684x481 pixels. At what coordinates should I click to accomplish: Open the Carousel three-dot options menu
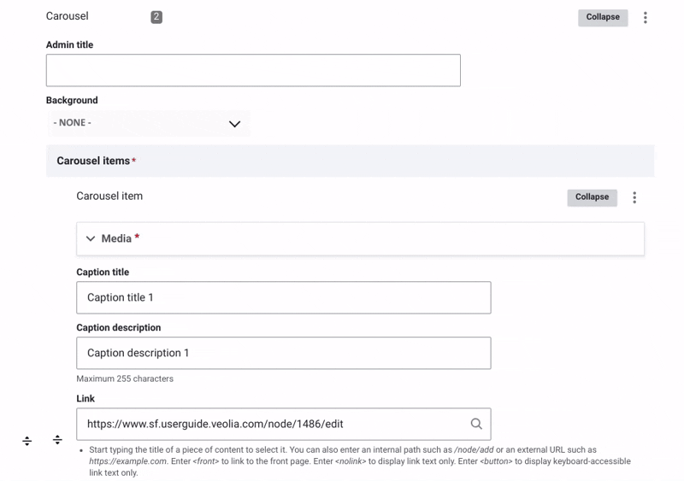[x=646, y=17]
